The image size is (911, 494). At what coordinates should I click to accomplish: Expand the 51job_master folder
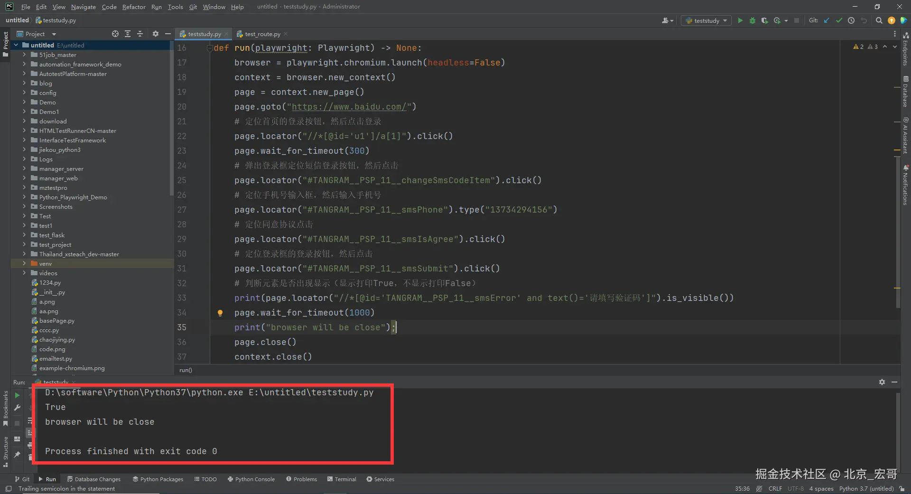24,55
